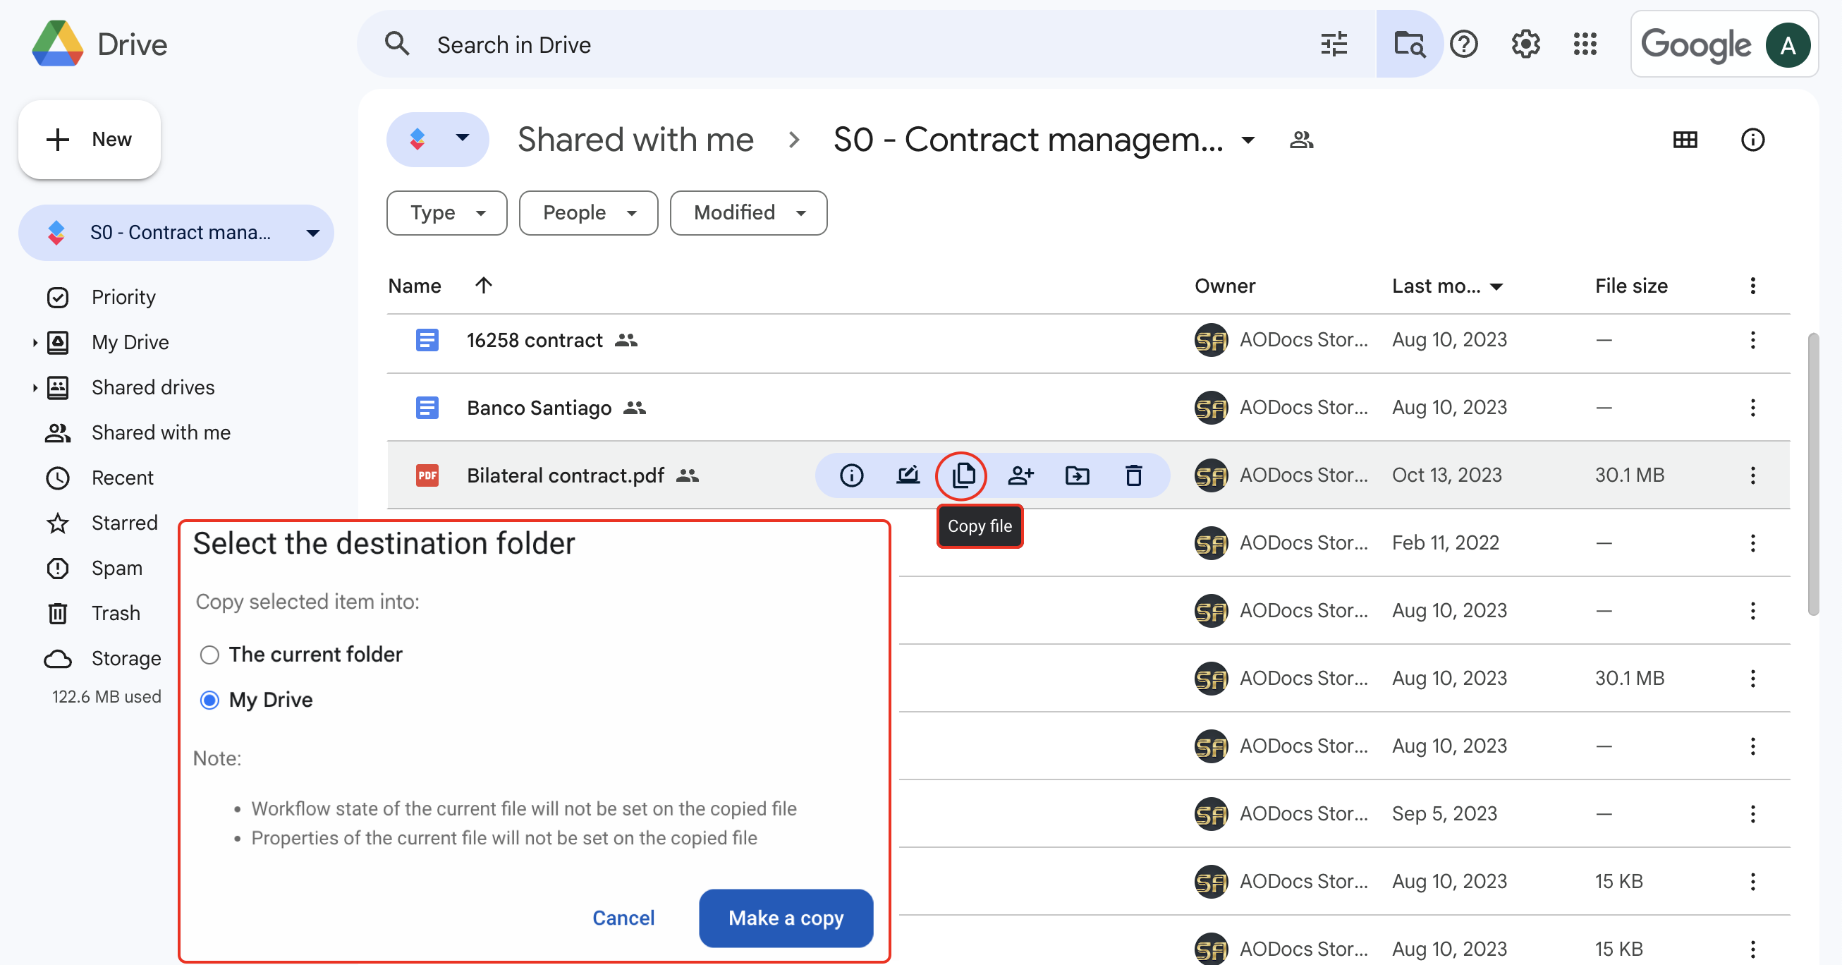This screenshot has width=1842, height=965.
Task: Open more options for Bilateral contract.pdf row
Action: (x=1752, y=475)
